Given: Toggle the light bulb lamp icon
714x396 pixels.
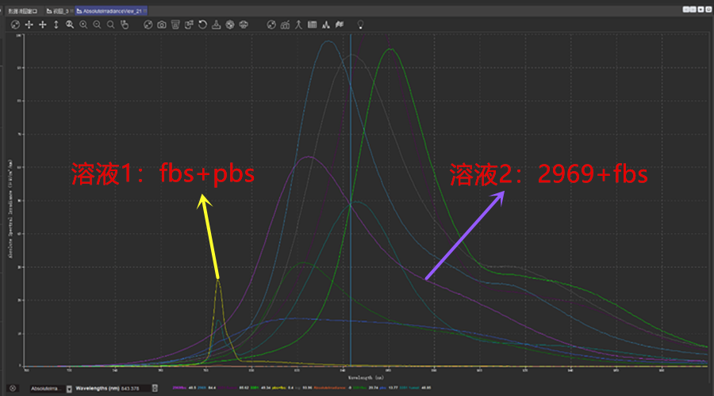Looking at the screenshot, I should (360, 25).
